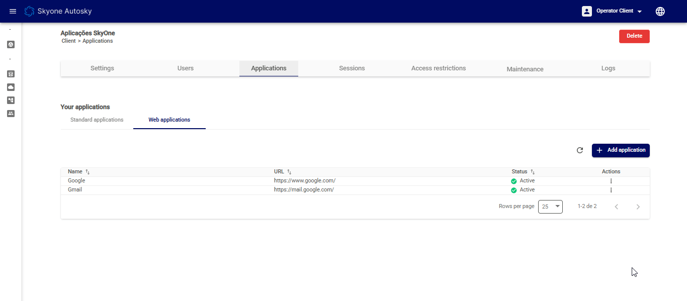Image resolution: width=687 pixels, height=301 pixels.
Task: Select the Standard applications sub-tab
Action: (x=97, y=120)
